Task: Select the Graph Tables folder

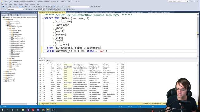Action: (x=17, y=36)
